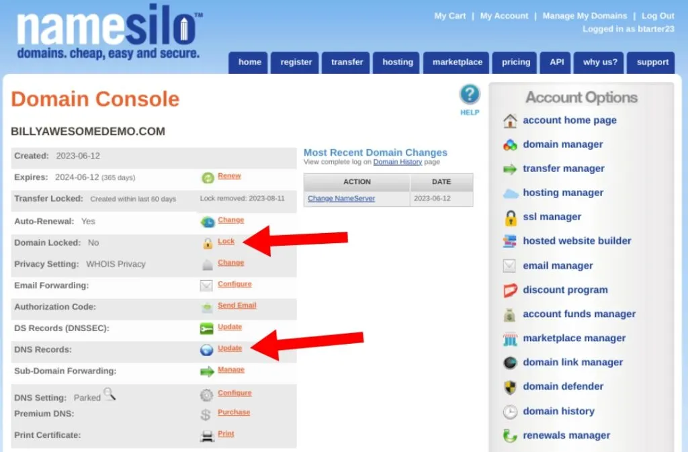This screenshot has height=452, width=688.
Task: Sort the ACTION column header
Action: [357, 181]
